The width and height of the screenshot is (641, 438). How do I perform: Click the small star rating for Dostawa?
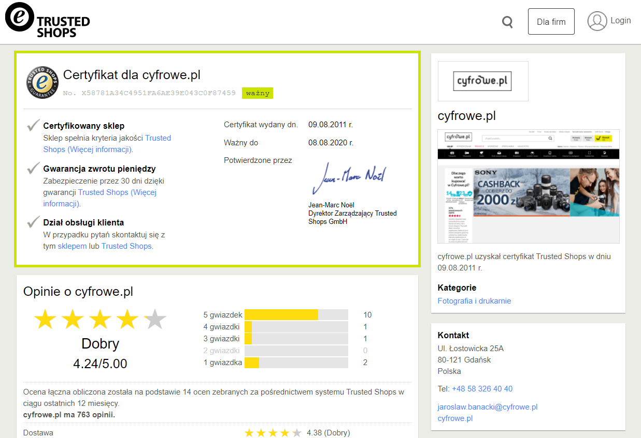point(273,433)
